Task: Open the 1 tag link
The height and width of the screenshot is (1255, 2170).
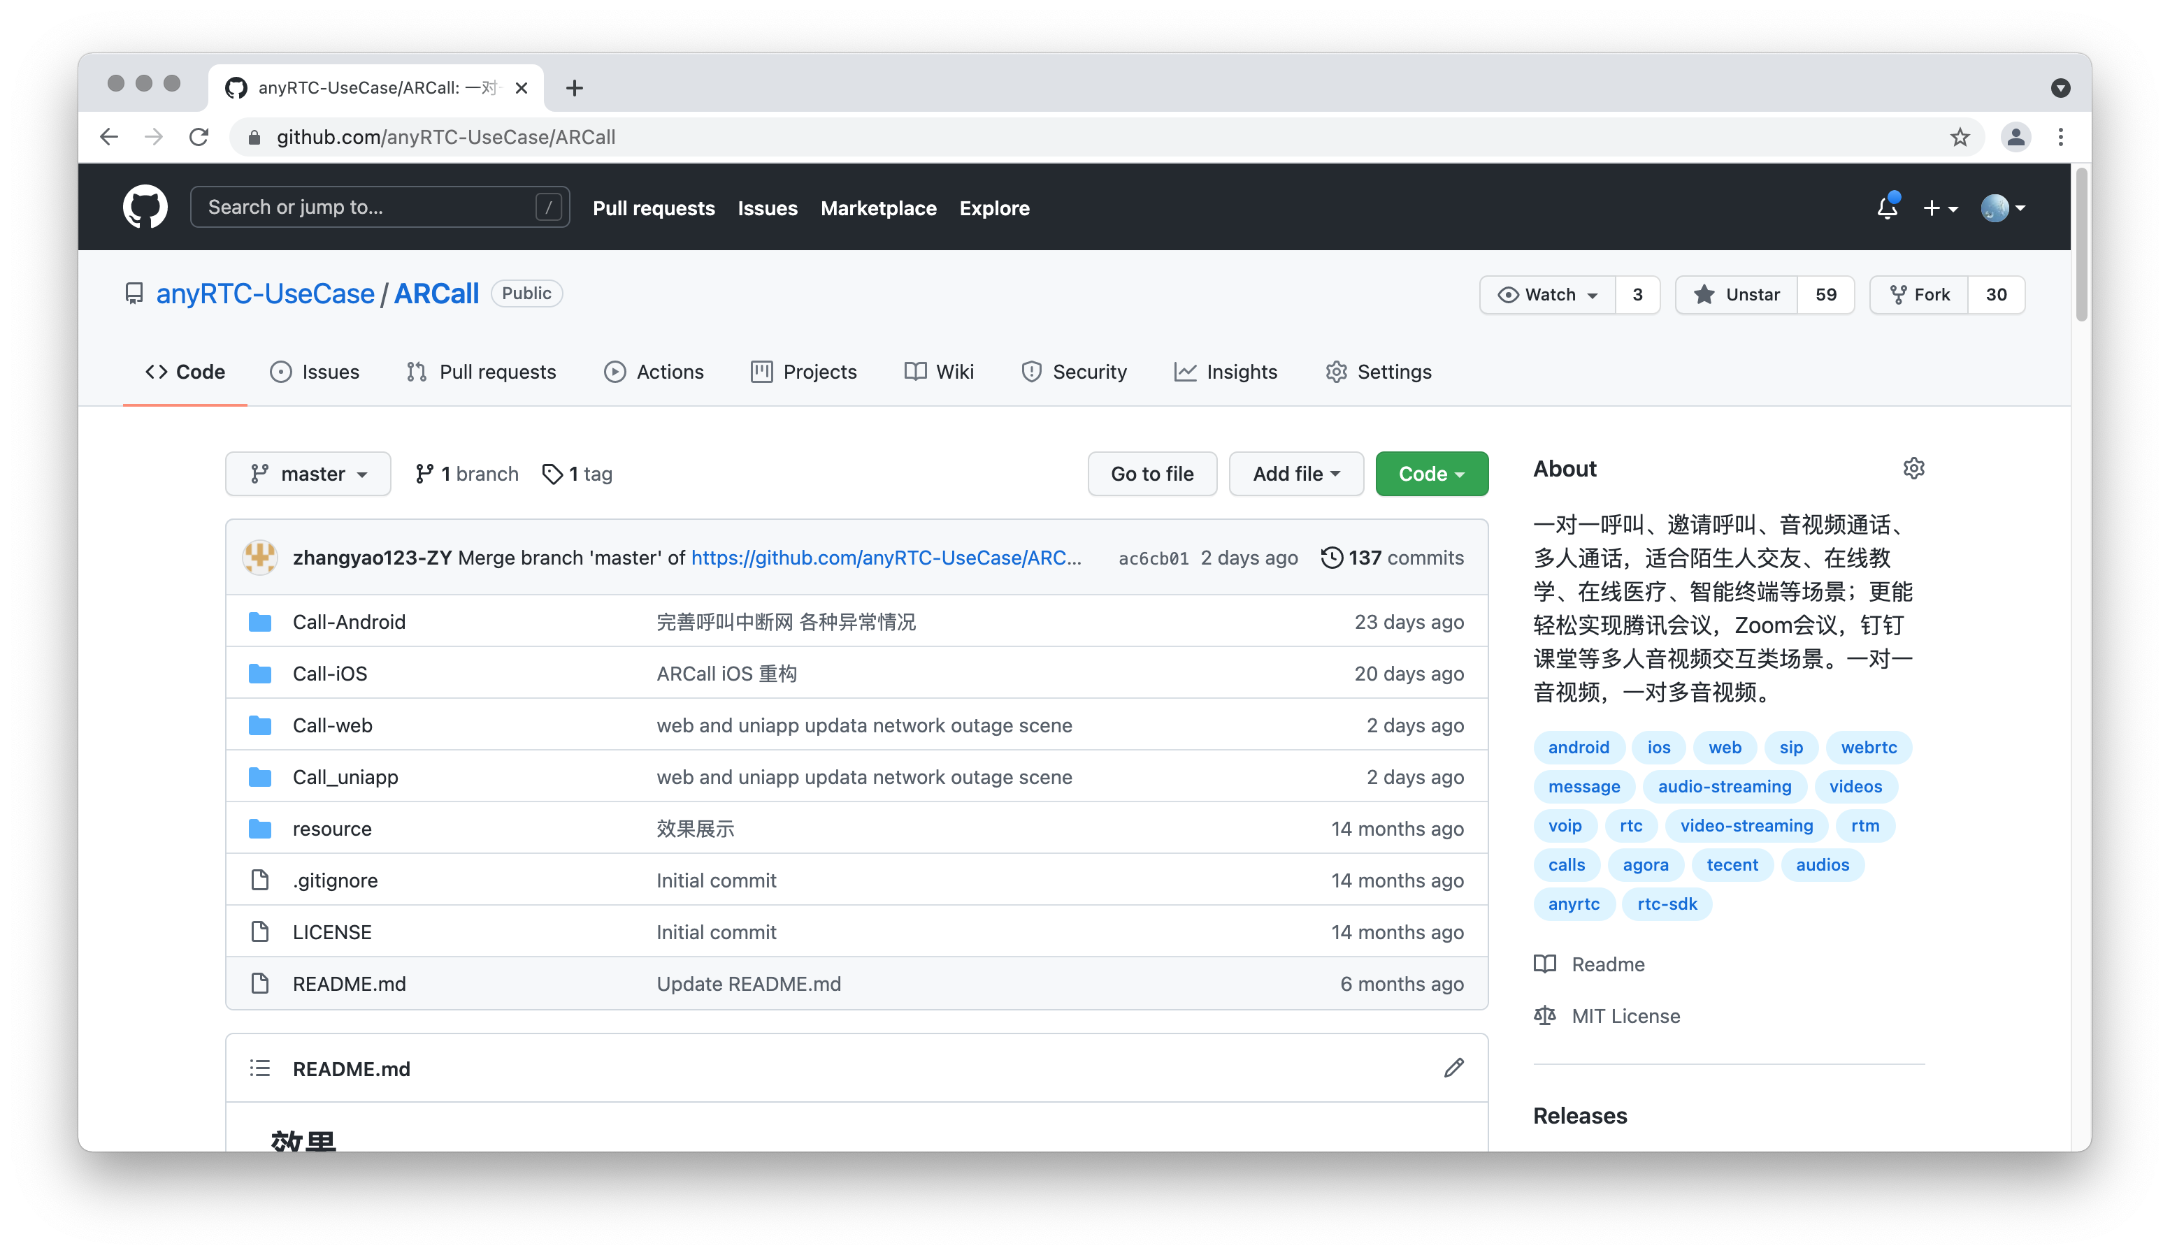Action: coord(577,474)
